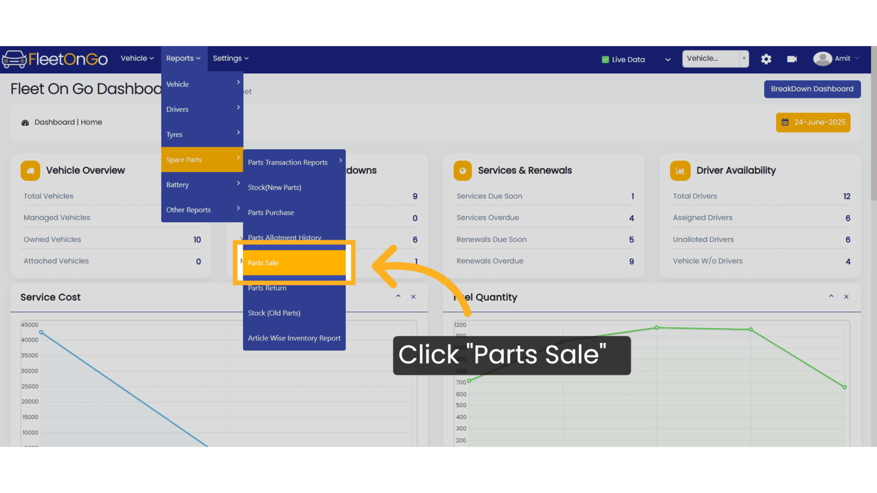877x493 pixels.
Task: Close the Service Cost panel
Action: click(x=413, y=296)
